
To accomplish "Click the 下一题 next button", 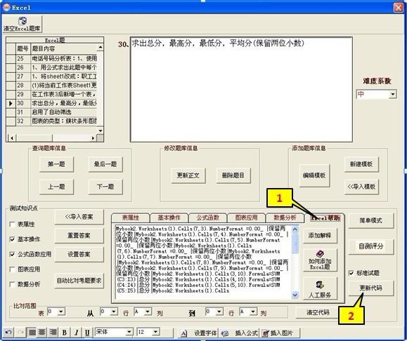I will tap(105, 187).
